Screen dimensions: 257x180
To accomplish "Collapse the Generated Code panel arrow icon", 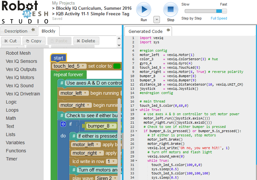I will (x=168, y=30).
